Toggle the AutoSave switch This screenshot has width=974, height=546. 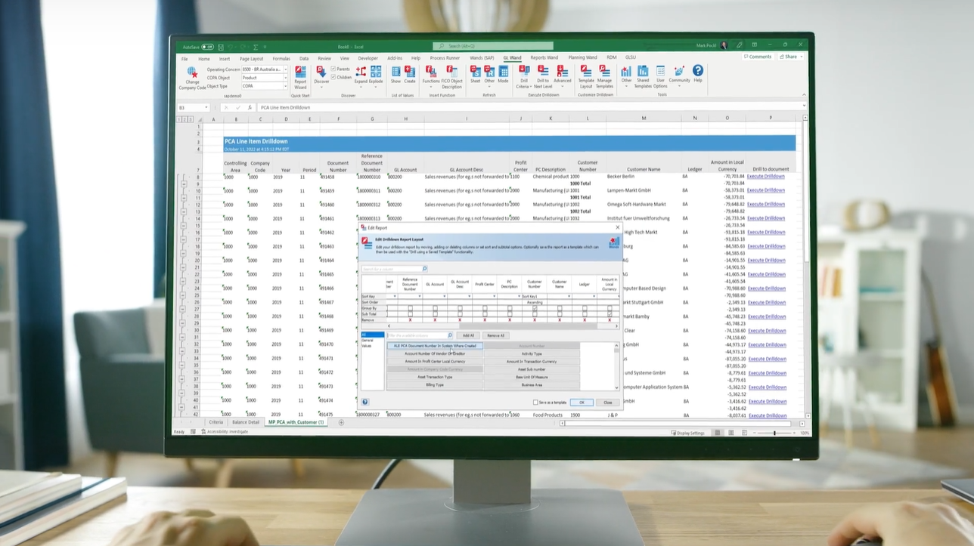tap(207, 47)
